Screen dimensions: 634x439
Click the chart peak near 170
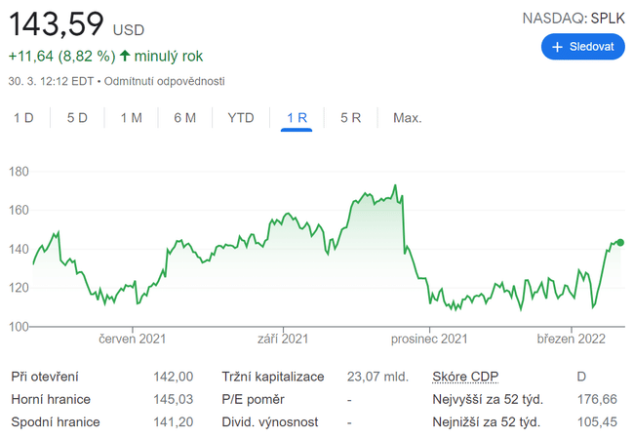[x=394, y=185]
